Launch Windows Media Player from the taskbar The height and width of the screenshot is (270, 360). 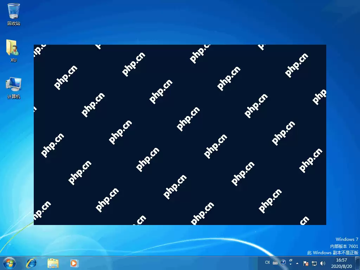point(74,263)
